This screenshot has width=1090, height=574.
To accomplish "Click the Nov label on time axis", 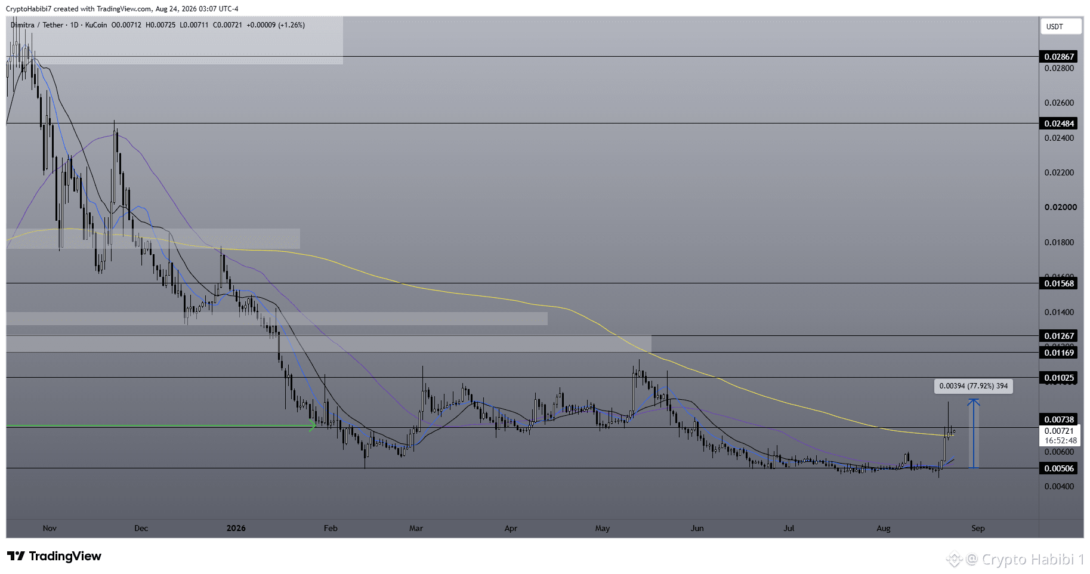I will pos(50,528).
